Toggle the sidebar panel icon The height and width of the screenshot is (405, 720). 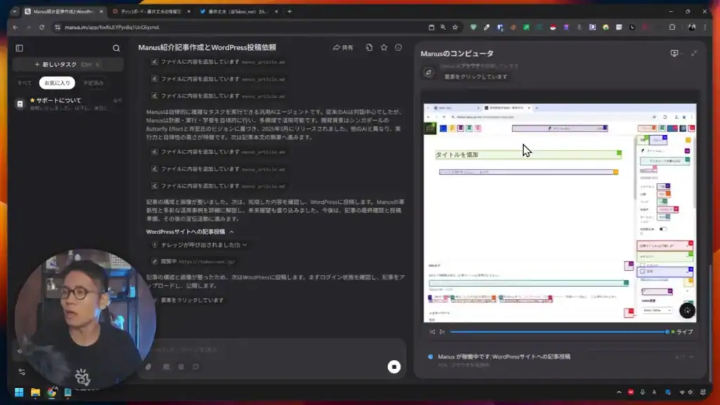pyautogui.click(x=19, y=48)
